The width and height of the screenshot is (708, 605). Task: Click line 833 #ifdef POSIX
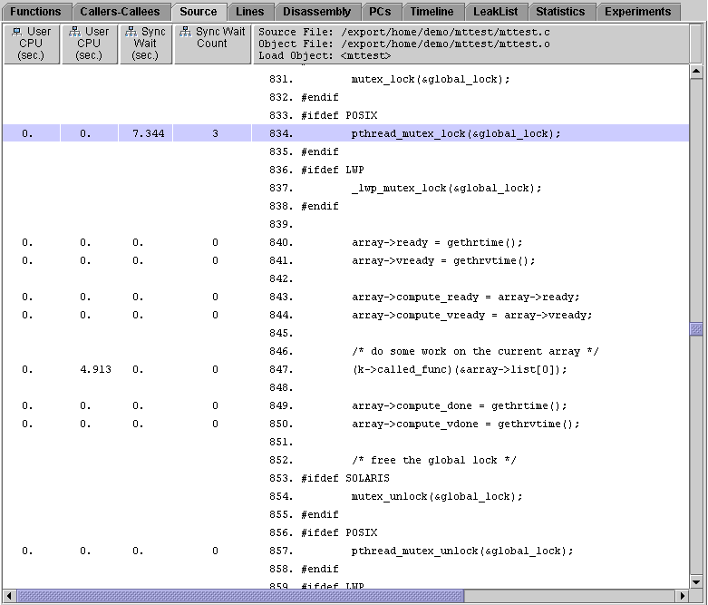pyautogui.click(x=339, y=116)
